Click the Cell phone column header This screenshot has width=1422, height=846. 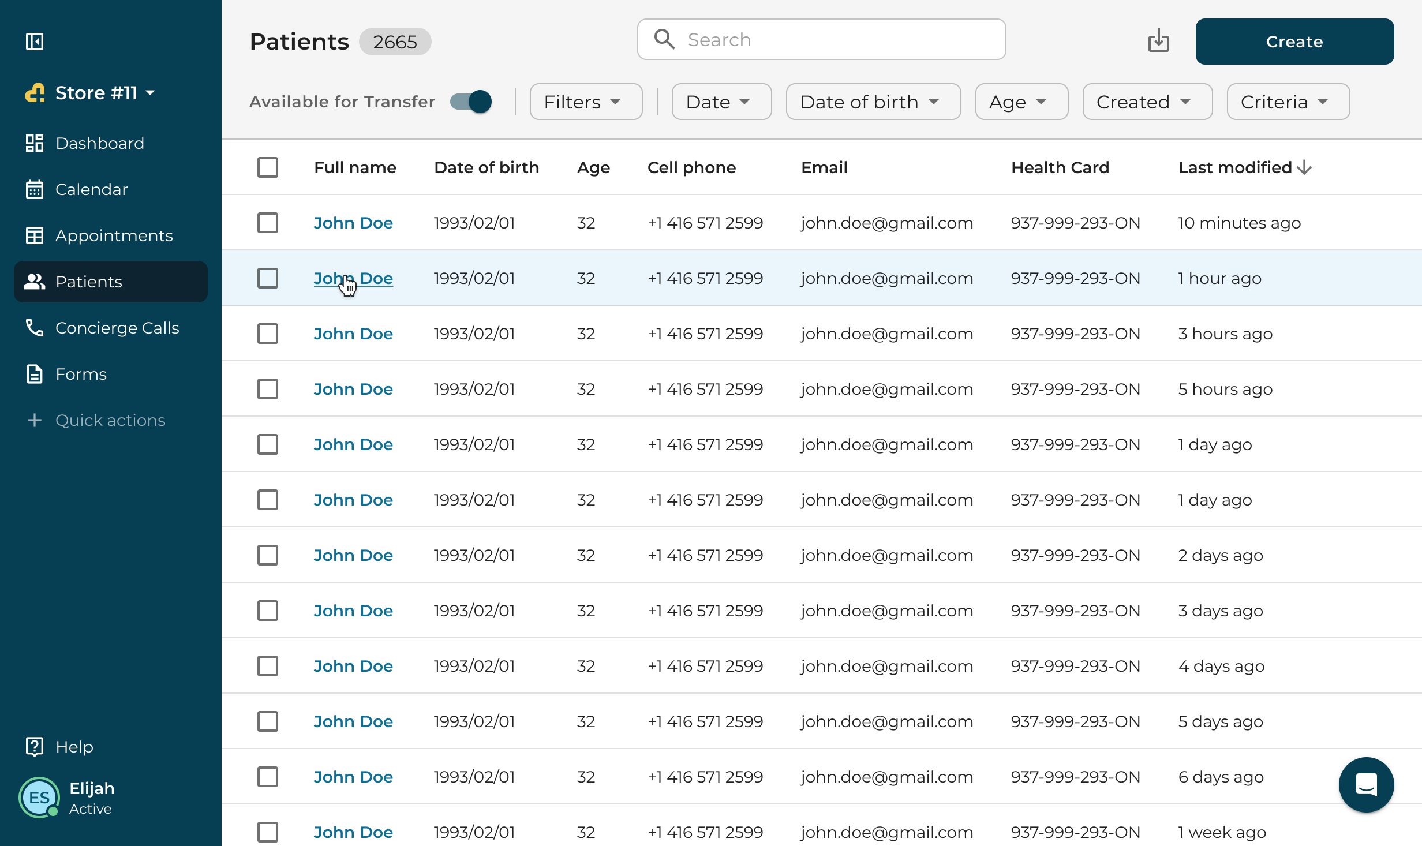(x=691, y=167)
